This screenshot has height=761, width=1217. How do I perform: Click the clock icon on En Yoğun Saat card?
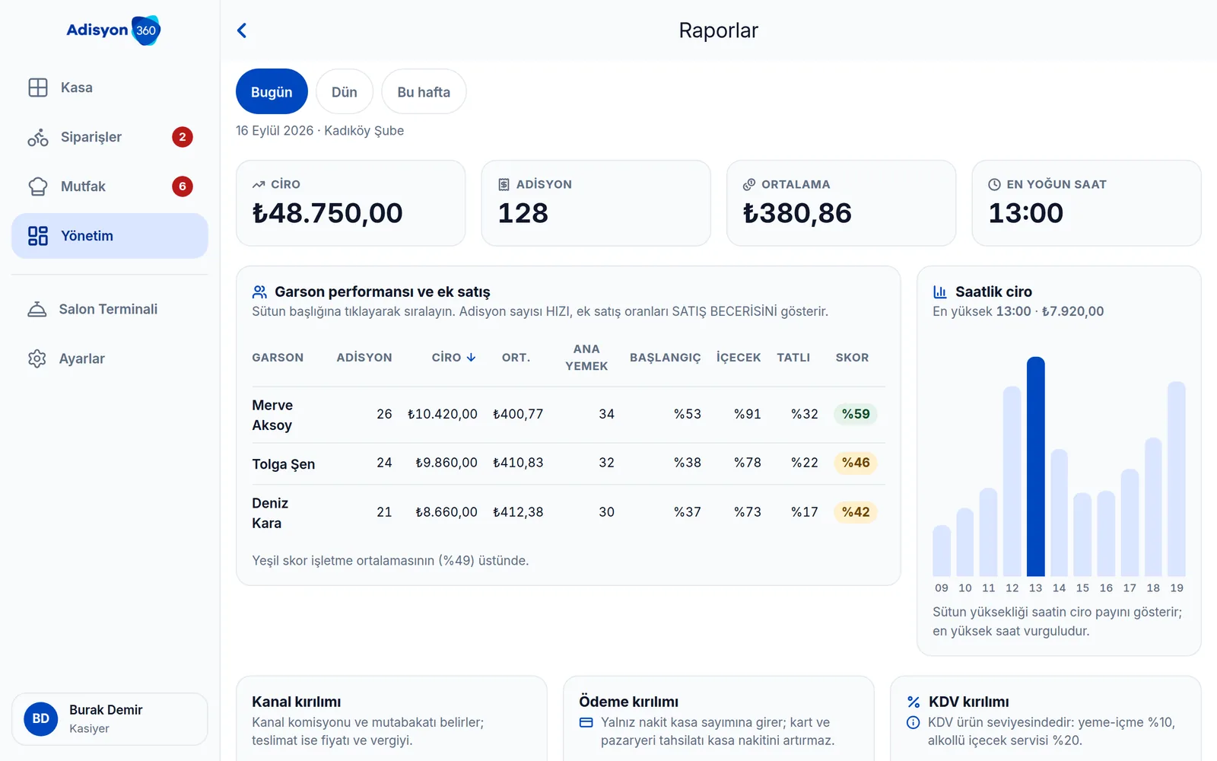tap(994, 184)
